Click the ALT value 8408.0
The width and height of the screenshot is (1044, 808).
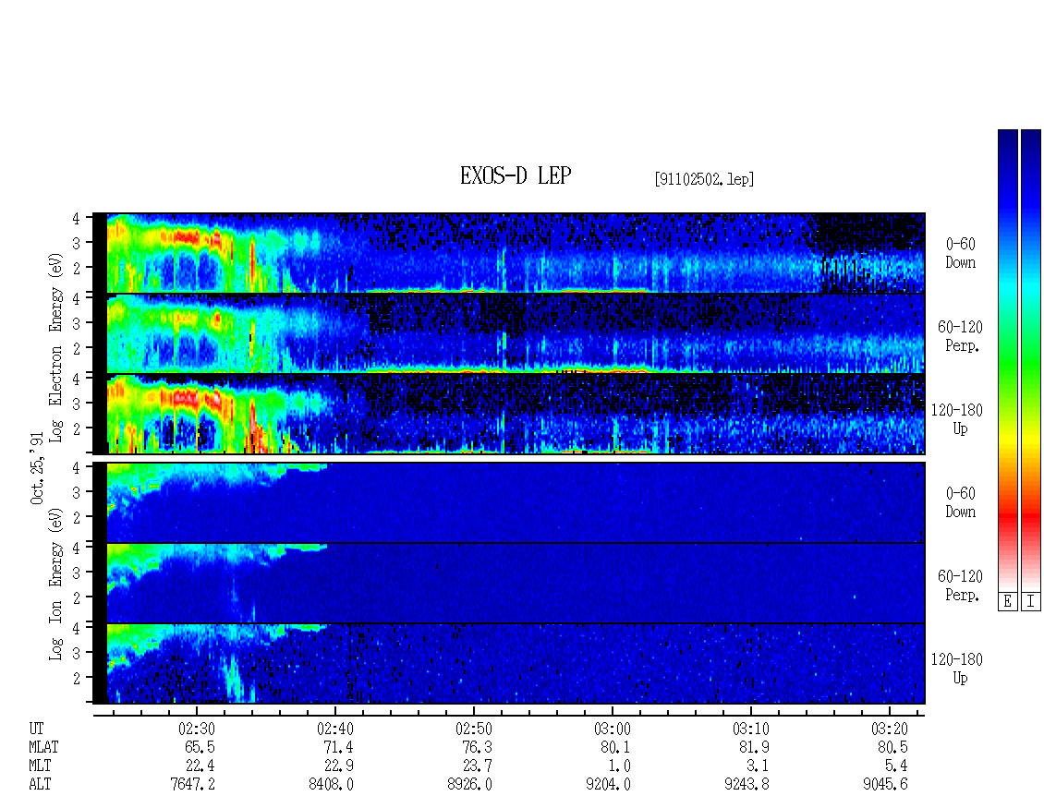tap(332, 785)
